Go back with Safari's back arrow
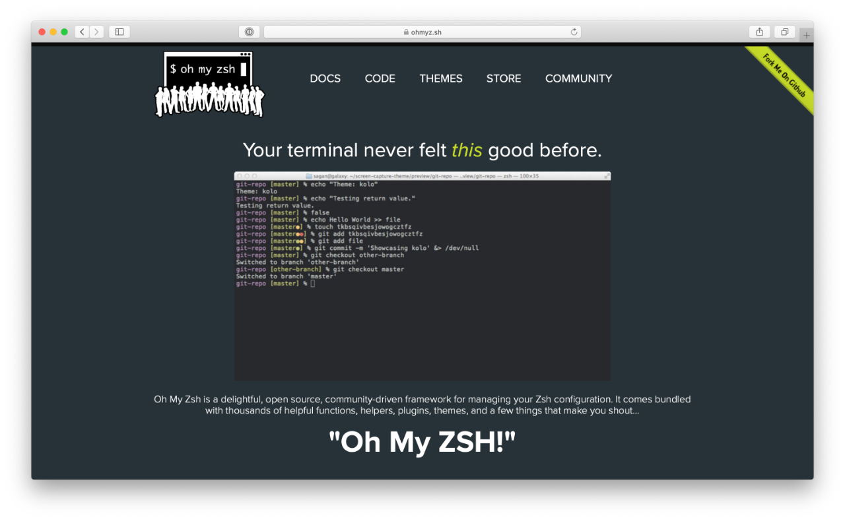 [x=82, y=32]
